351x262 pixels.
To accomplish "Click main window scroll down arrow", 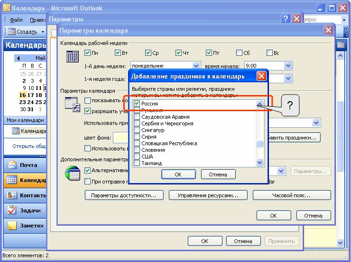I will click(x=340, y=242).
